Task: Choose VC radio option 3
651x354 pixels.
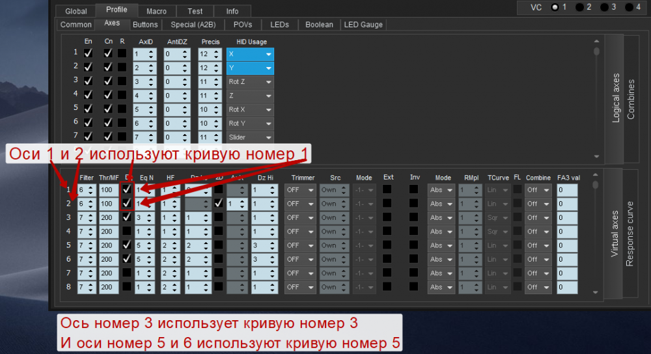Action: 605,7
